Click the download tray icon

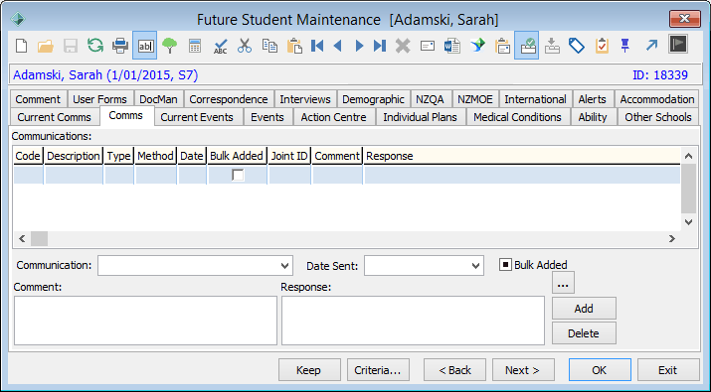[552, 46]
